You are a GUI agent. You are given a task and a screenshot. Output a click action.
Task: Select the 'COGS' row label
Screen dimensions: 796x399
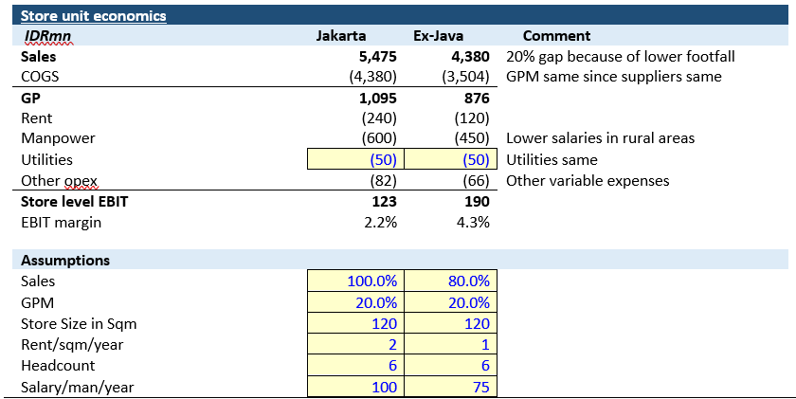click(x=40, y=77)
